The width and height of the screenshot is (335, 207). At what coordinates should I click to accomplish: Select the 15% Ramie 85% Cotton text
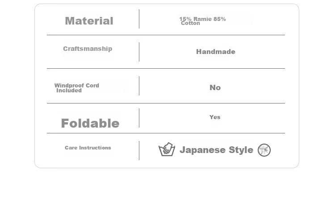pos(202,21)
